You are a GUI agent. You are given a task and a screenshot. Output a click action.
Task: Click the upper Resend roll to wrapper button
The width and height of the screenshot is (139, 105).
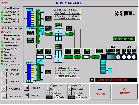pos(67,18)
